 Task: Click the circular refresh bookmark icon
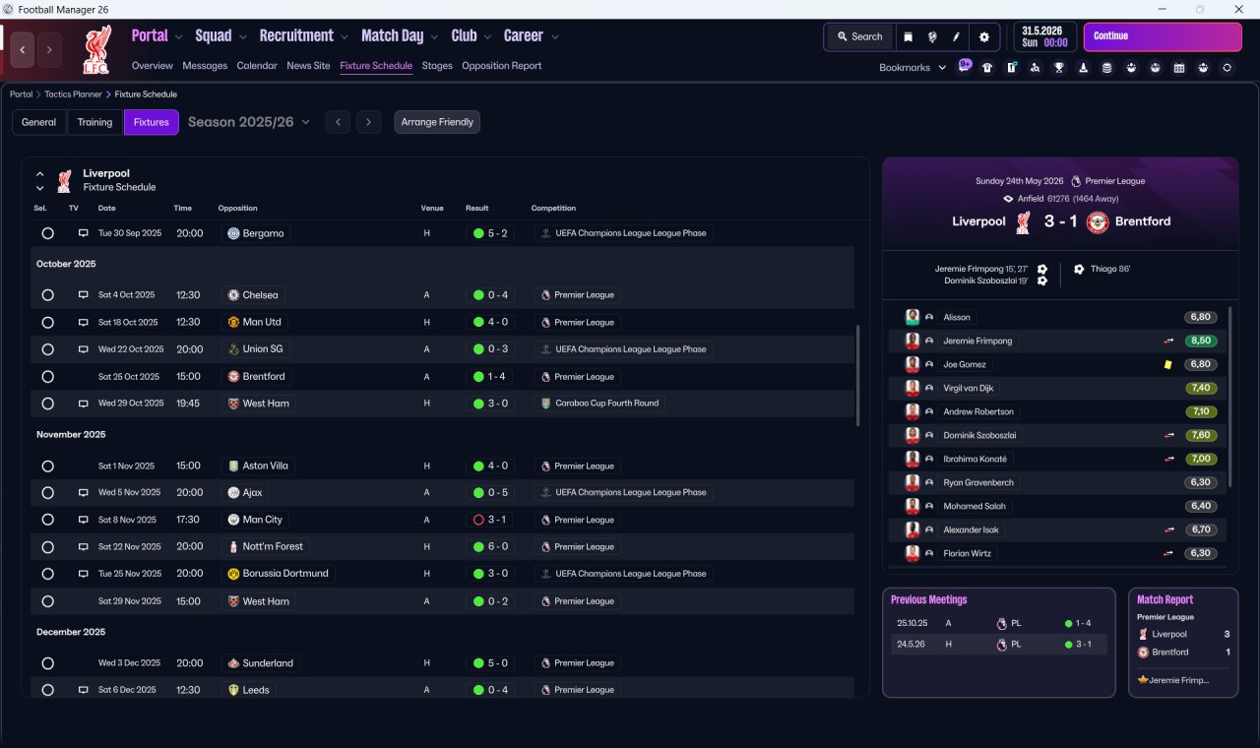pos(1227,68)
